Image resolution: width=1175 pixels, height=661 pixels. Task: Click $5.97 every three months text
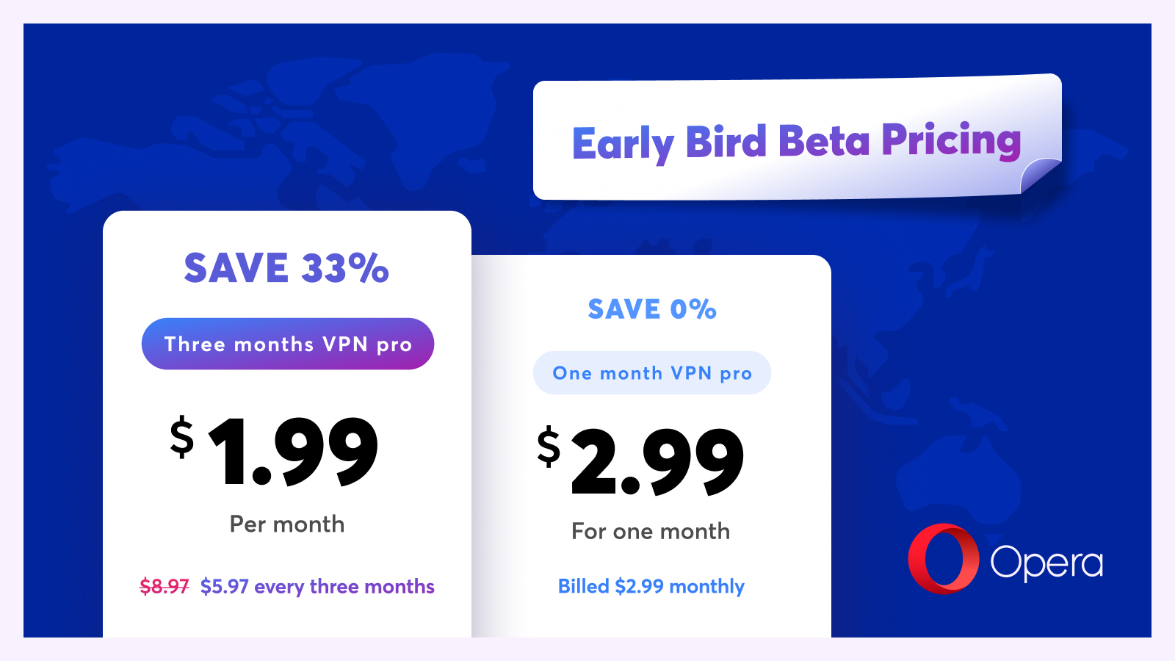pos(317,586)
